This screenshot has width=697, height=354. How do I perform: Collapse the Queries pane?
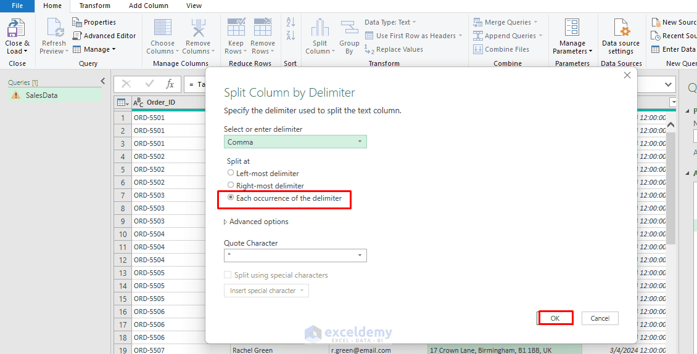point(102,81)
